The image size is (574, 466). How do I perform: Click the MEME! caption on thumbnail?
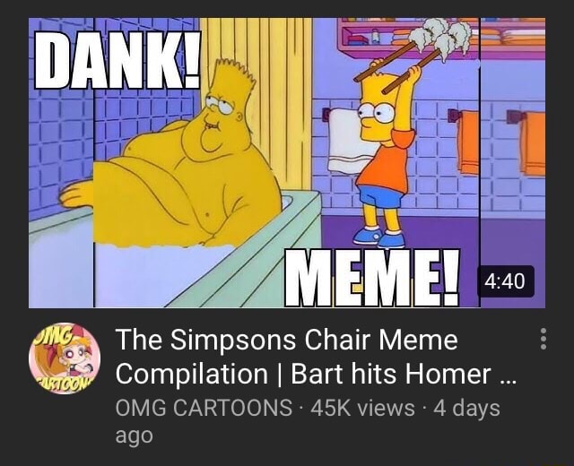tap(372, 278)
